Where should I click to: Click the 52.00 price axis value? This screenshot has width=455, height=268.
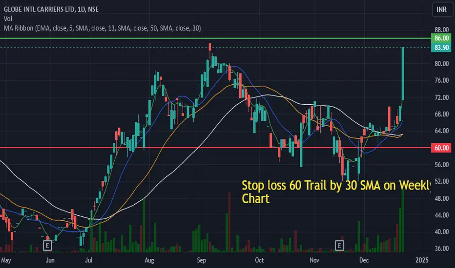(442, 181)
